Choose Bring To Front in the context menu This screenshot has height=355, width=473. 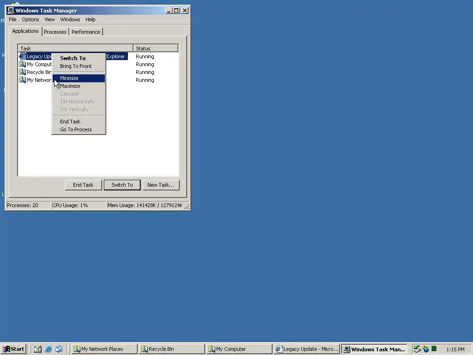point(79,66)
